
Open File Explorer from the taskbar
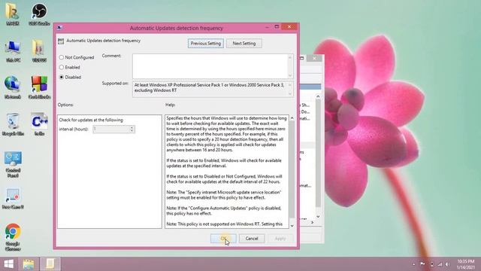pos(29,264)
